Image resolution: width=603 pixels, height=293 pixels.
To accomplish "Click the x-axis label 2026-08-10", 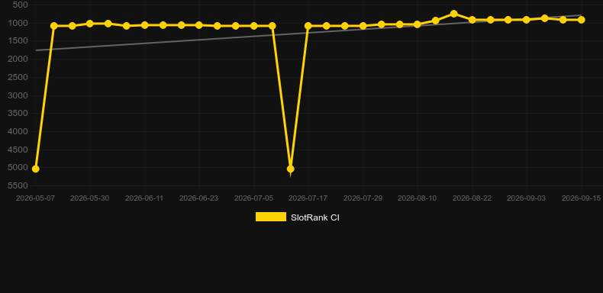I will tap(418, 198).
